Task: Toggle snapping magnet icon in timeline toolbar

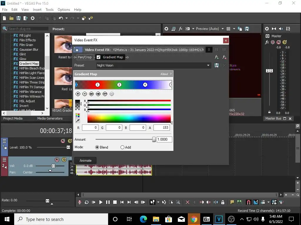Action: pyautogui.click(x=248, y=202)
